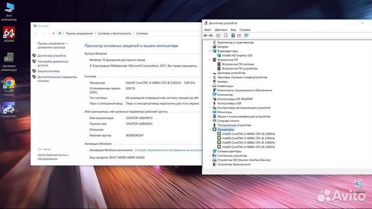372x209 pixels.
Task: Expand the Мыши и иные указывающие устройства node
Action: [210, 116]
